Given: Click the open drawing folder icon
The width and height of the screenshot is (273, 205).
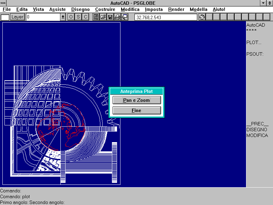Looking at the screenshot, I should click(103, 17).
